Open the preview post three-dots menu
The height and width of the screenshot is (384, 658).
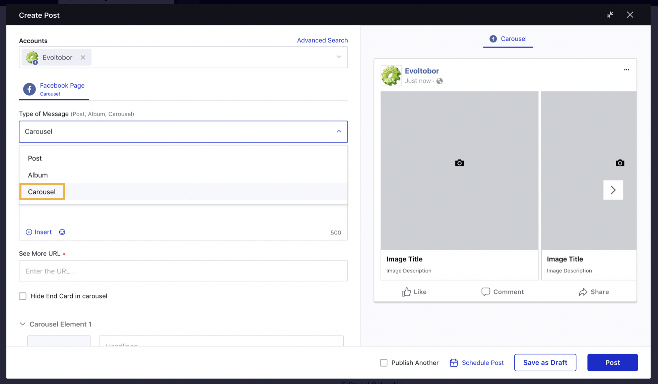tap(627, 70)
